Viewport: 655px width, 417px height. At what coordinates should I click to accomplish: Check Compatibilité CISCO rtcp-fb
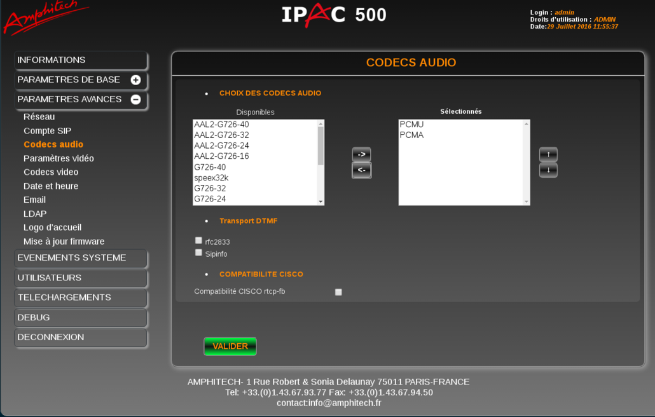[338, 292]
